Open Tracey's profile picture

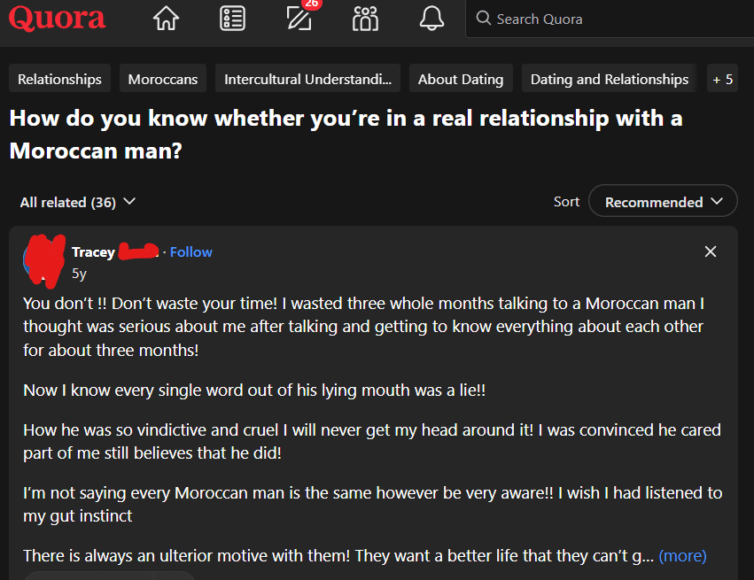click(44, 260)
